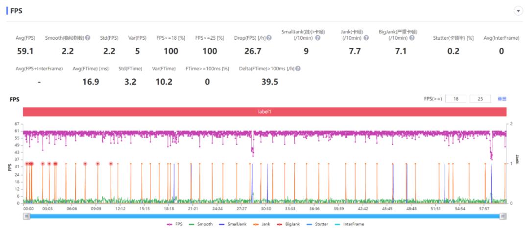
Task: Click the Avg(FPS) value 59.1
Action: tap(25, 51)
